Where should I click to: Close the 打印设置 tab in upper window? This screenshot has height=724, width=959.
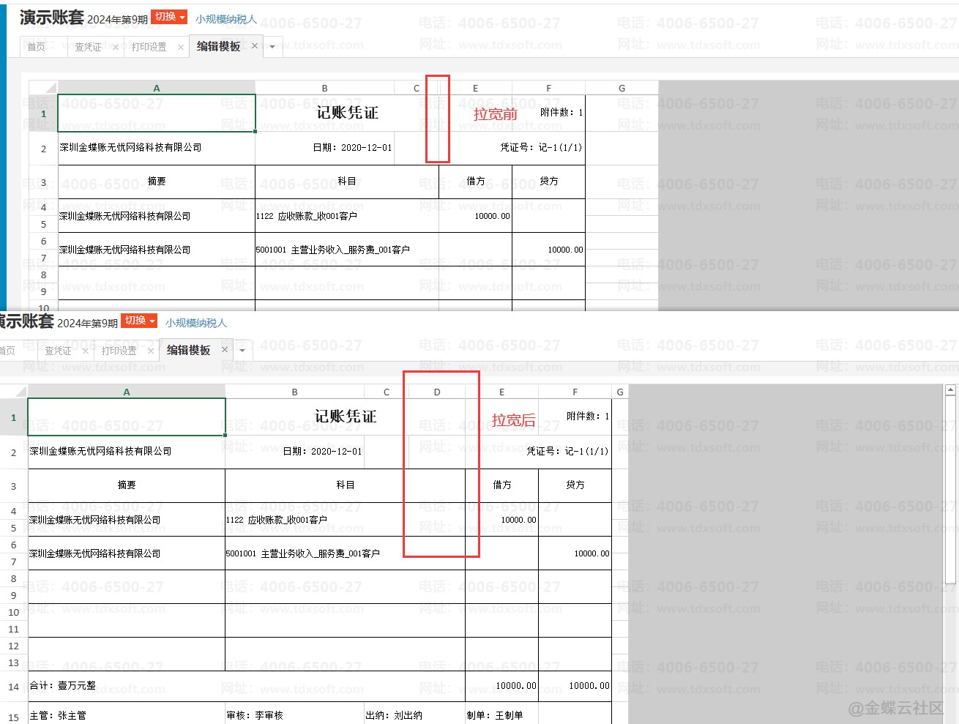coord(180,47)
